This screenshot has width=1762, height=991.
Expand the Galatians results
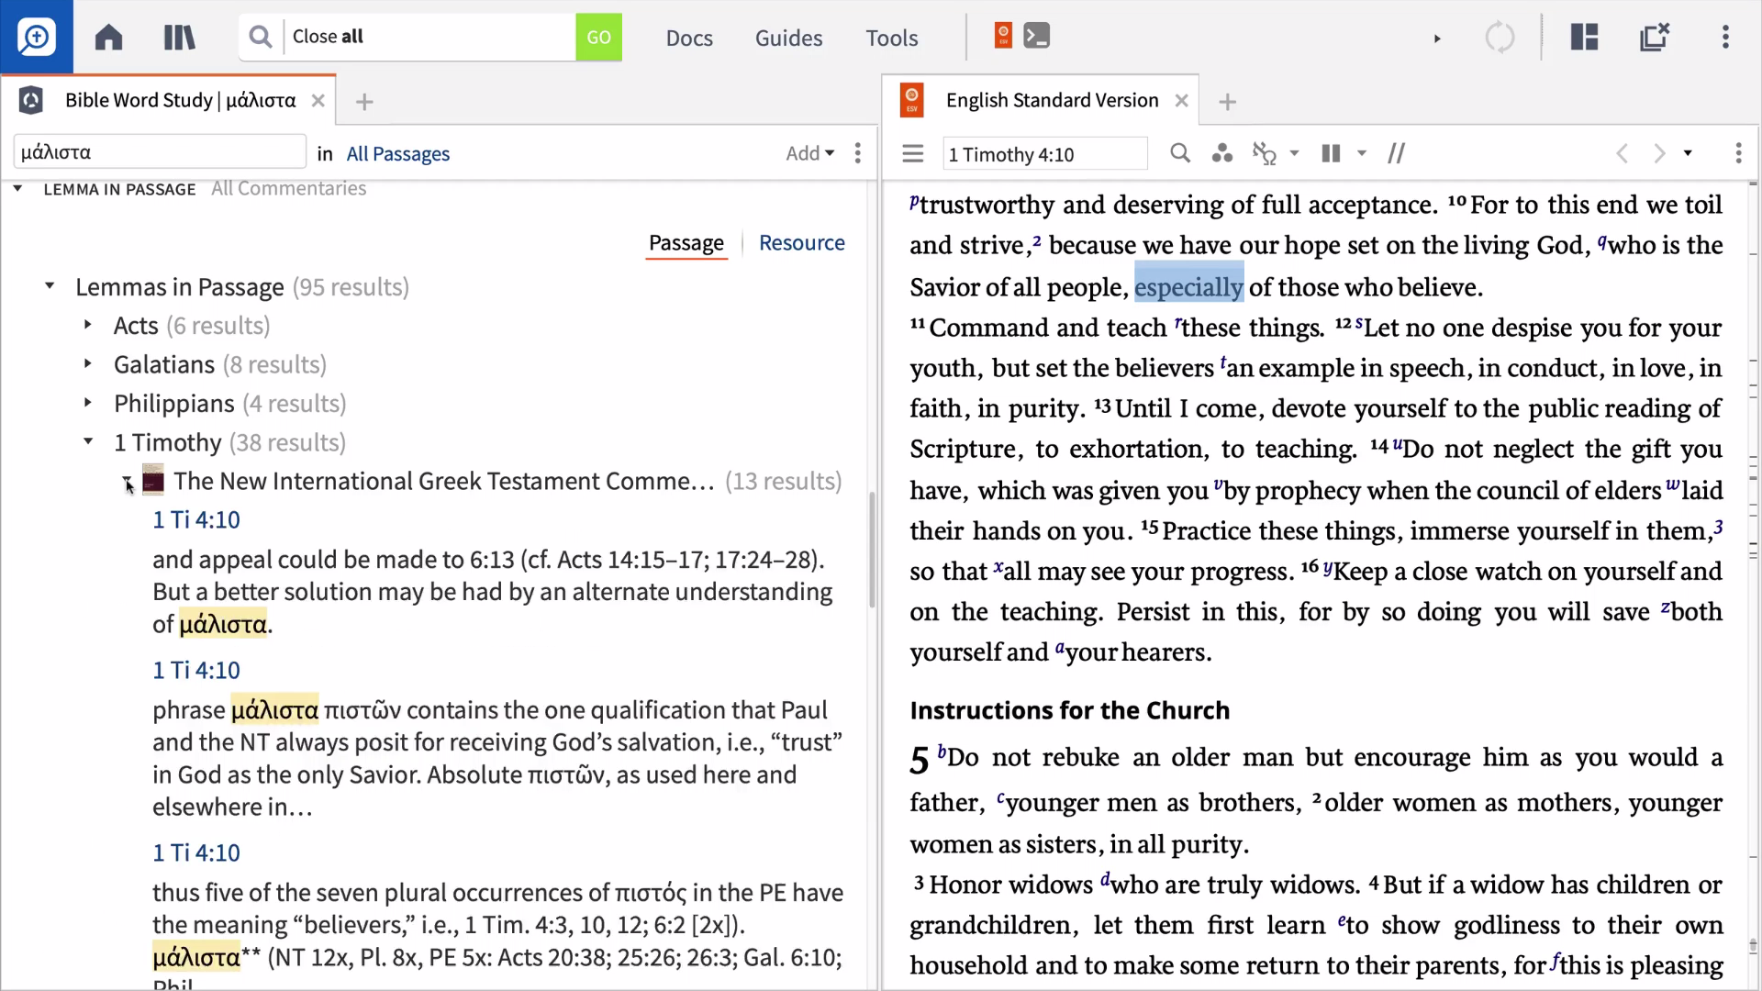pyautogui.click(x=88, y=363)
